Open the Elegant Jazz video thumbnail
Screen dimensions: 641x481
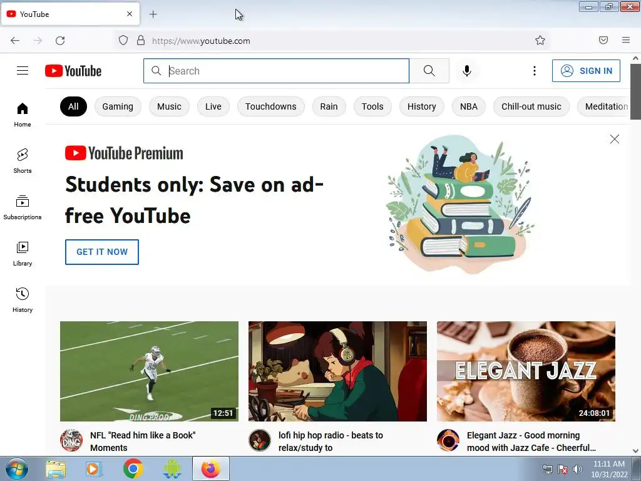click(x=526, y=371)
